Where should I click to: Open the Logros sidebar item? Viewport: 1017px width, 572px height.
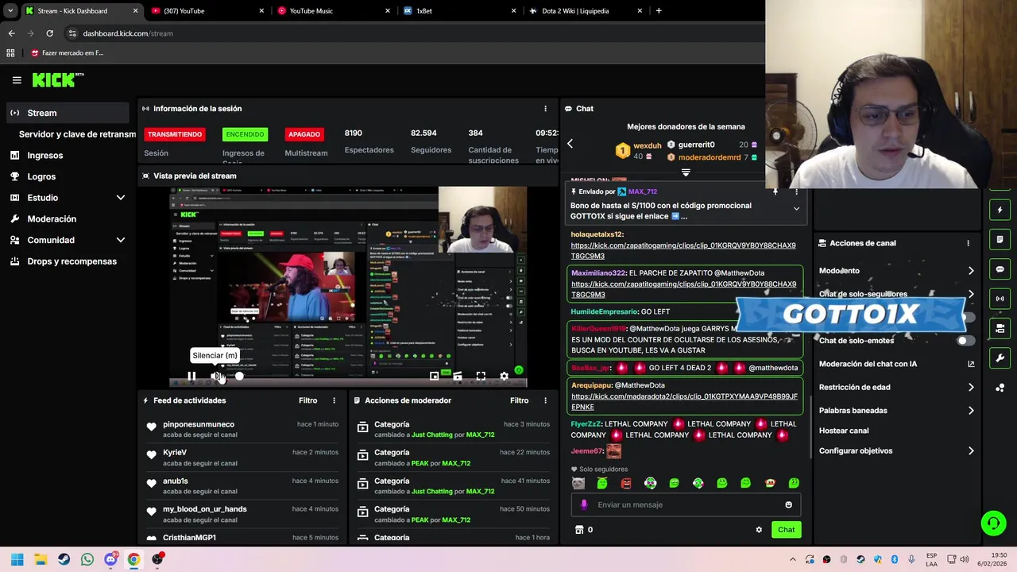click(x=67, y=176)
